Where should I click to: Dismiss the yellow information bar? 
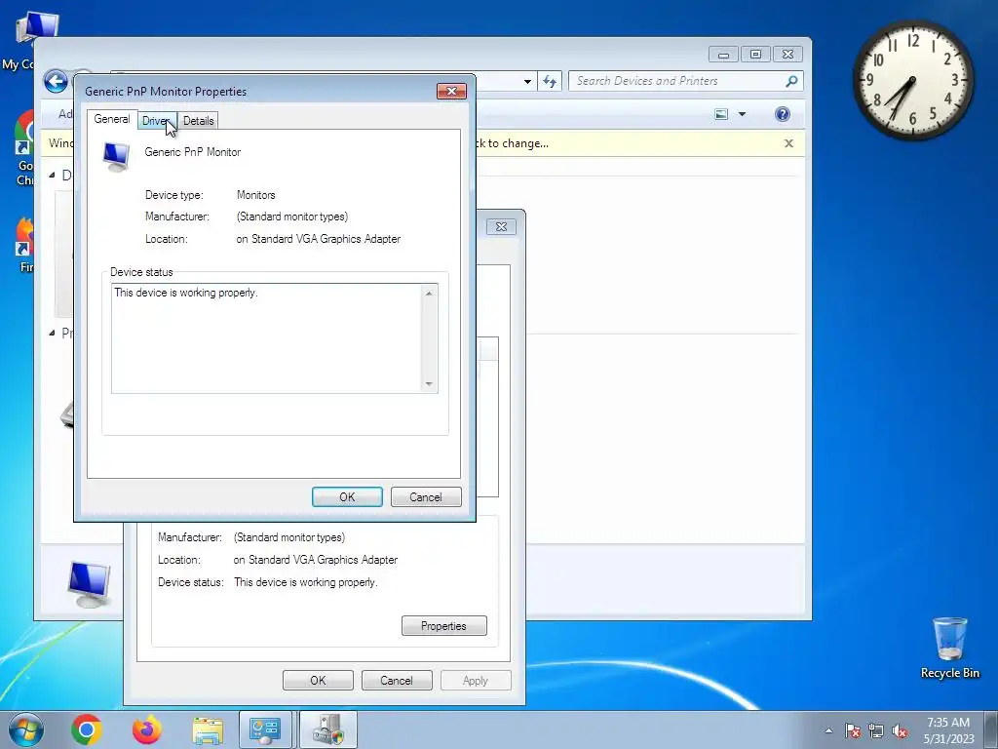pyautogui.click(x=788, y=143)
